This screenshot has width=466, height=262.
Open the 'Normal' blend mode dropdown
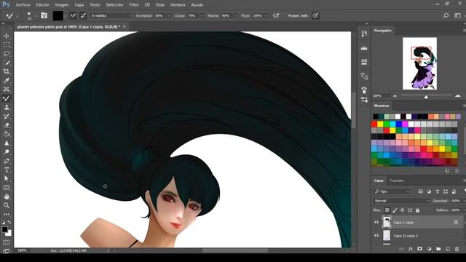(x=401, y=201)
